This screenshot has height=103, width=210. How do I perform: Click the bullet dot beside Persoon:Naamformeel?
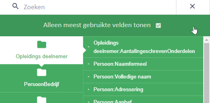pyautogui.click(x=88, y=64)
